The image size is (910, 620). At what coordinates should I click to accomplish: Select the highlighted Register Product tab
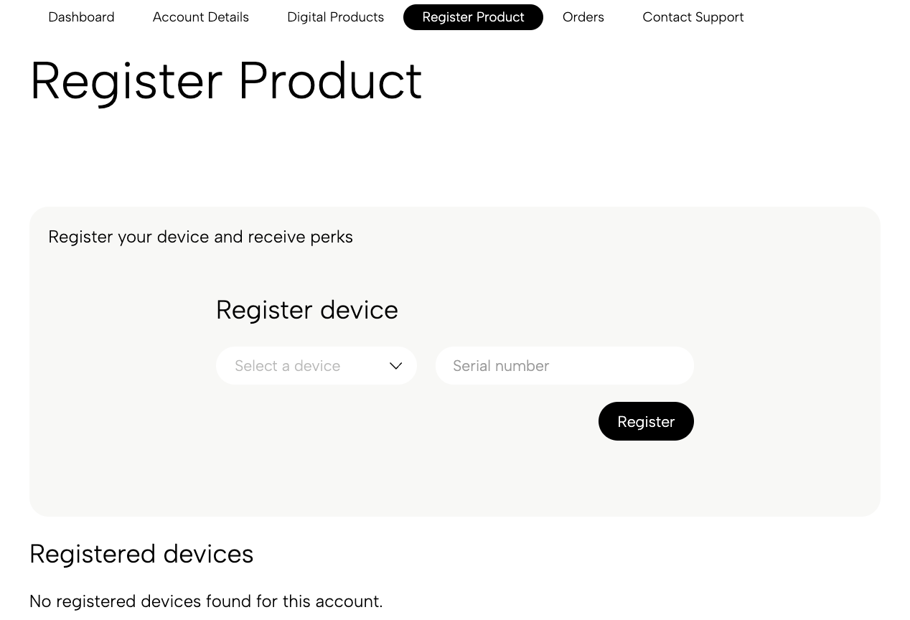[473, 17]
